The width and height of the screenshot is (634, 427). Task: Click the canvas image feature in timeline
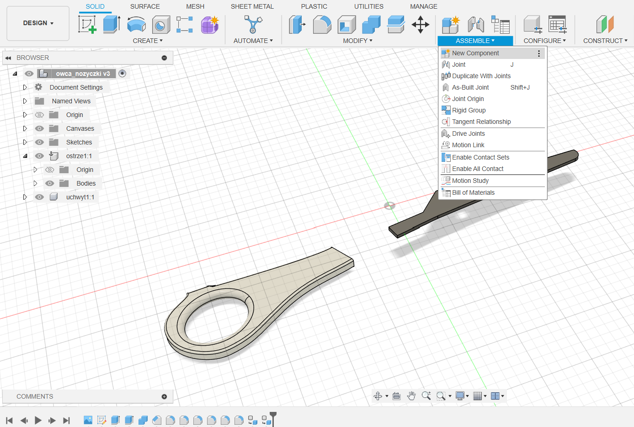(x=88, y=420)
